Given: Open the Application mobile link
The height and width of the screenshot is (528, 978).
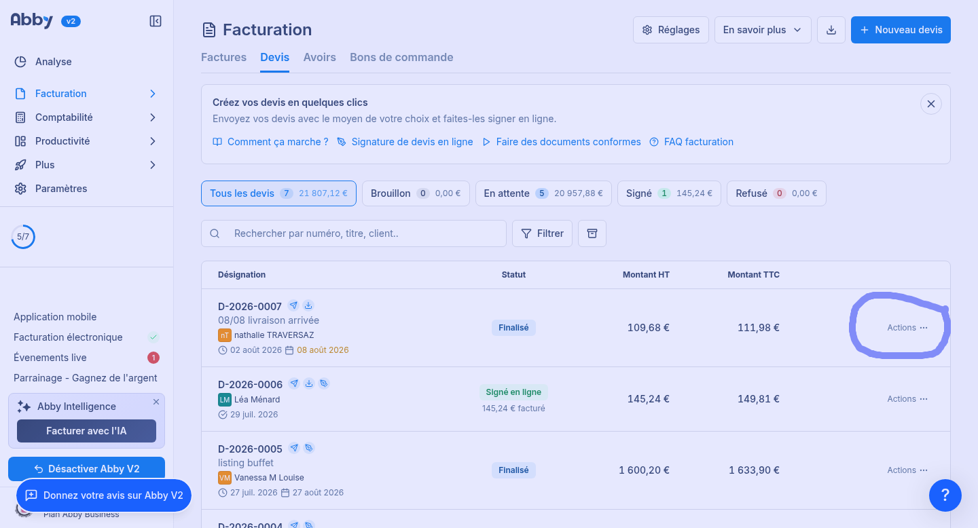Looking at the screenshot, I should [x=55, y=317].
